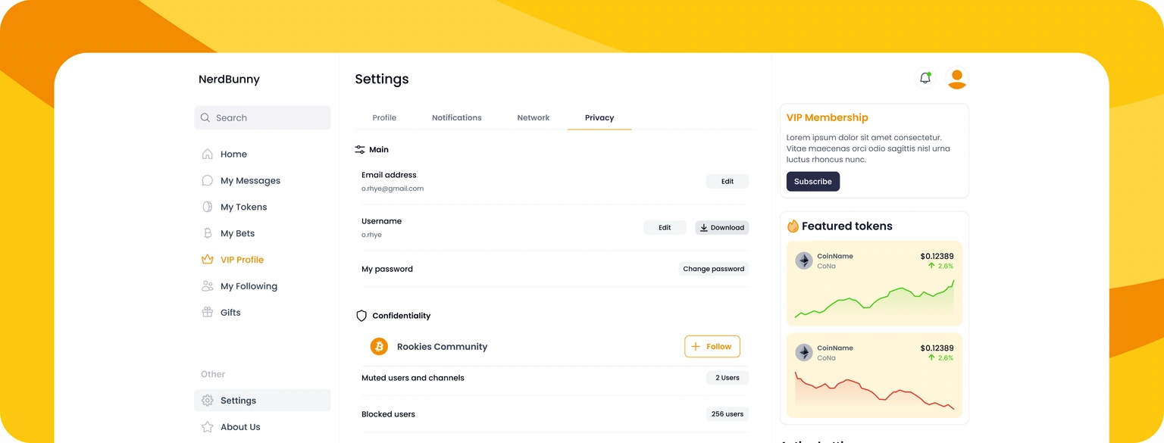The height and width of the screenshot is (443, 1164).
Task: Click into the Search field
Action: click(x=262, y=117)
